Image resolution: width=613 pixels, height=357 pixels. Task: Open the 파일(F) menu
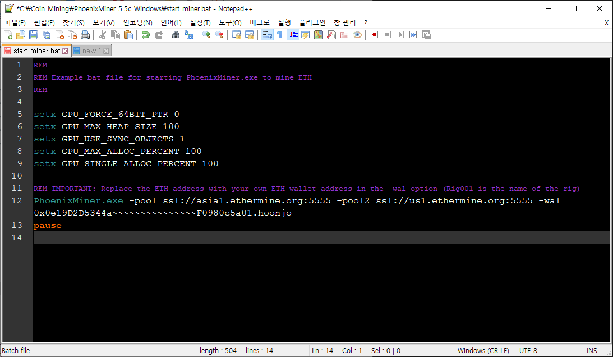[x=15, y=22]
